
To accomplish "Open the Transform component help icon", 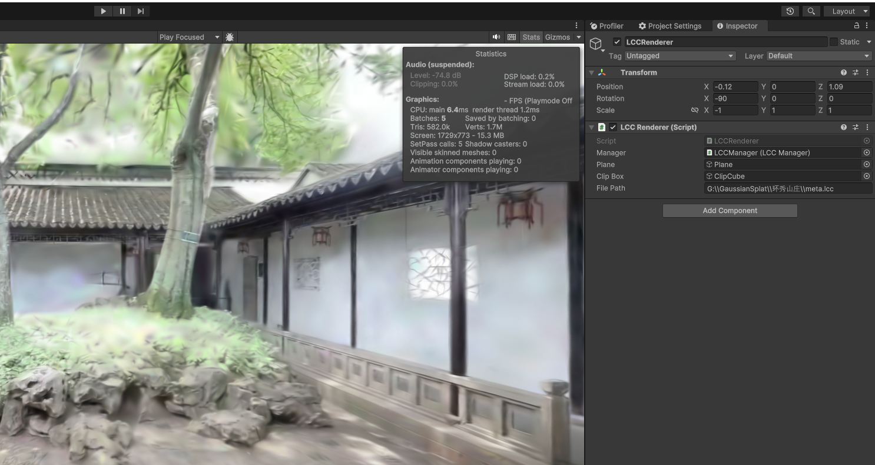I will 844,72.
